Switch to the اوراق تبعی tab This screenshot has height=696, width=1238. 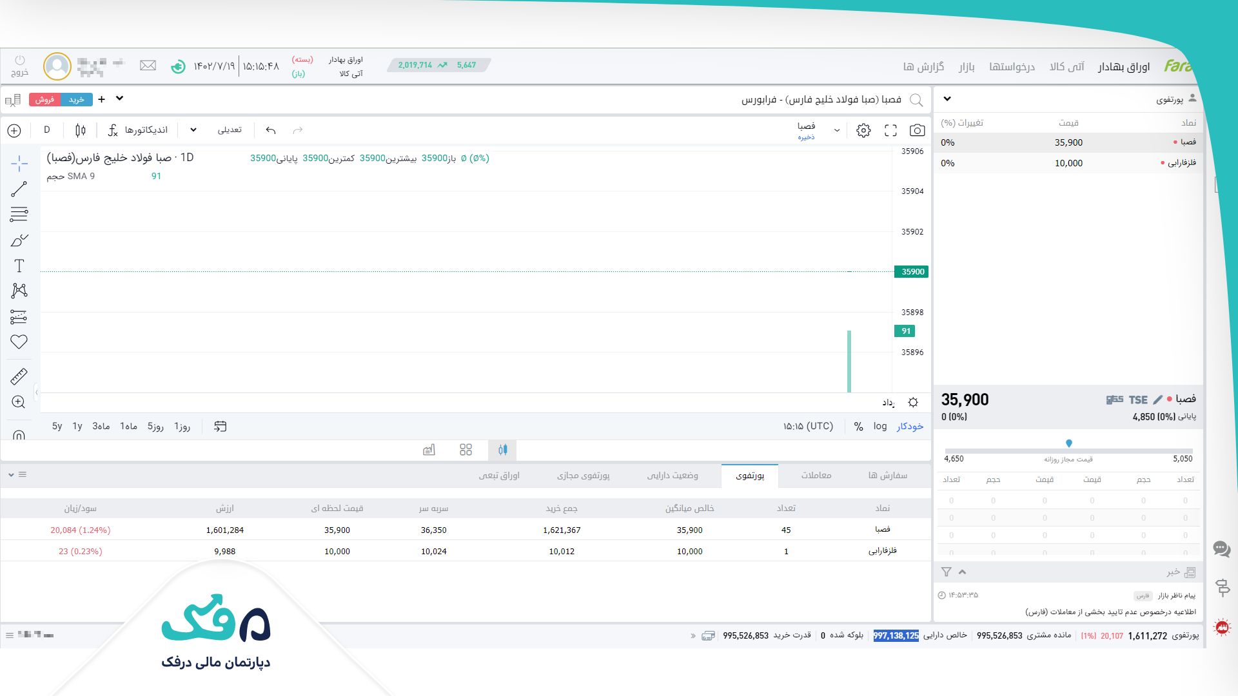tap(499, 476)
